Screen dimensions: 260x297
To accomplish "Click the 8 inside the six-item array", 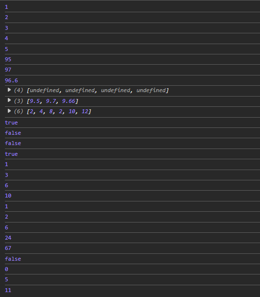I will [x=51, y=112].
